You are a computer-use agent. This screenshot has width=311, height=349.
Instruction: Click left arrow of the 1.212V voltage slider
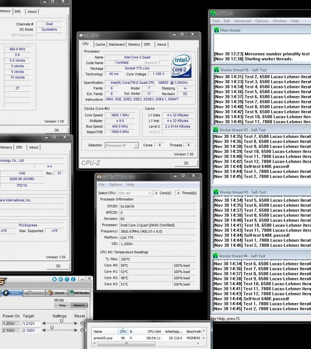click(44, 323)
